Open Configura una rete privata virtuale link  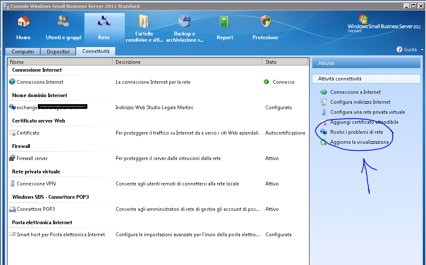(x=368, y=112)
